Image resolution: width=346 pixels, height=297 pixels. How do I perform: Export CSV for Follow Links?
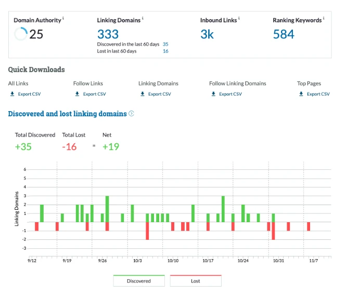[x=95, y=94]
